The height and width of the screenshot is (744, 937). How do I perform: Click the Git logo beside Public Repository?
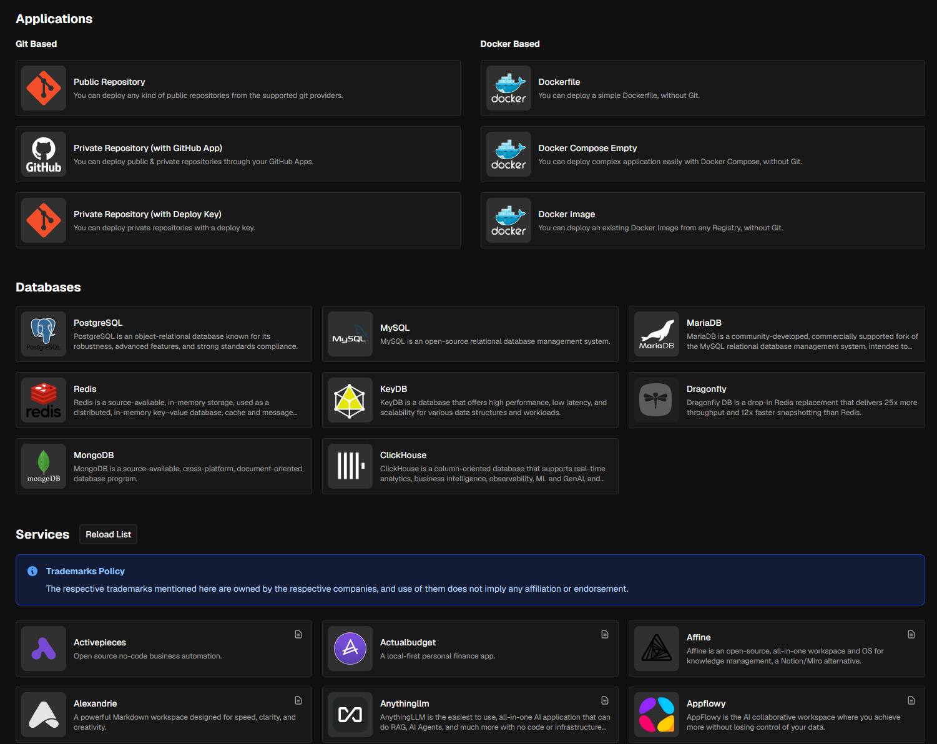44,88
